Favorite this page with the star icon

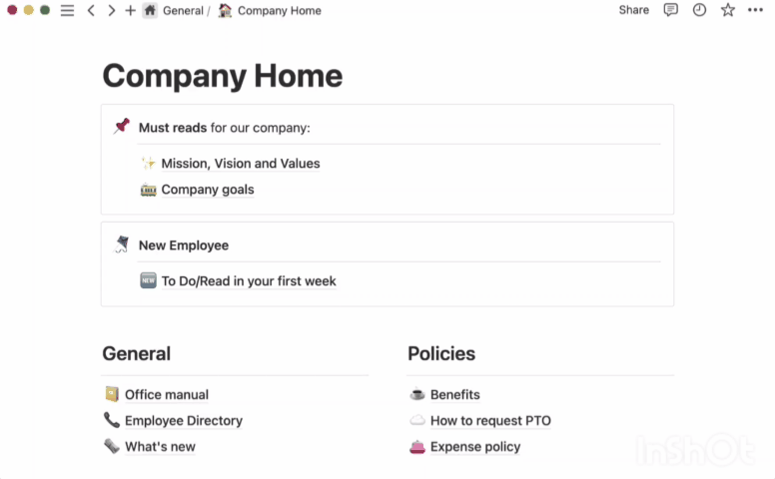tap(728, 10)
